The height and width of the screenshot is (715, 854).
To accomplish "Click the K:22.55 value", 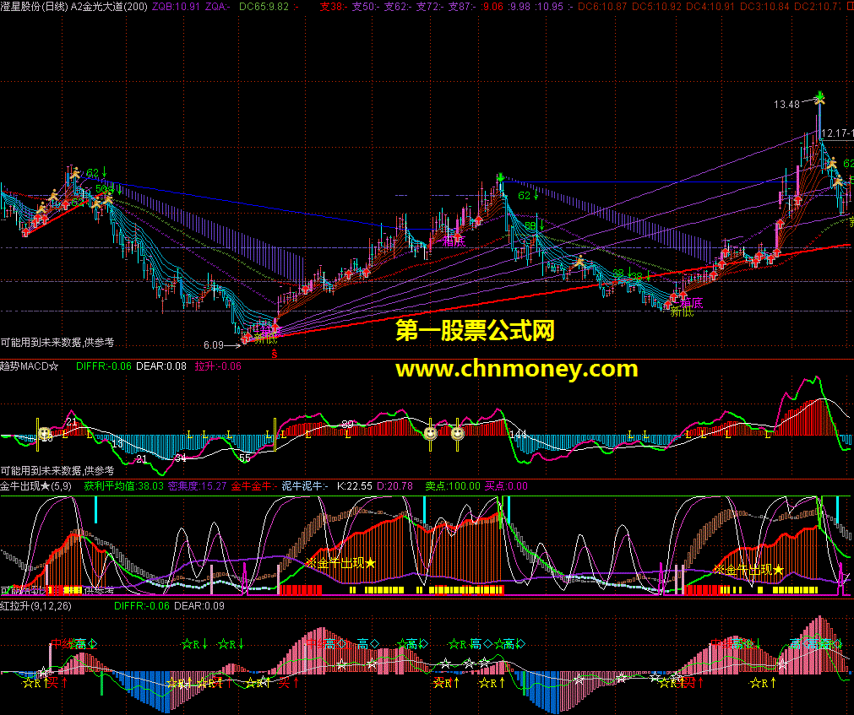I will click(355, 486).
